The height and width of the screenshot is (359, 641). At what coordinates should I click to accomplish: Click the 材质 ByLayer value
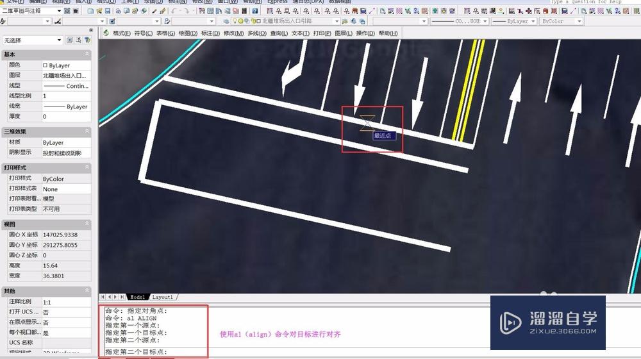point(66,143)
